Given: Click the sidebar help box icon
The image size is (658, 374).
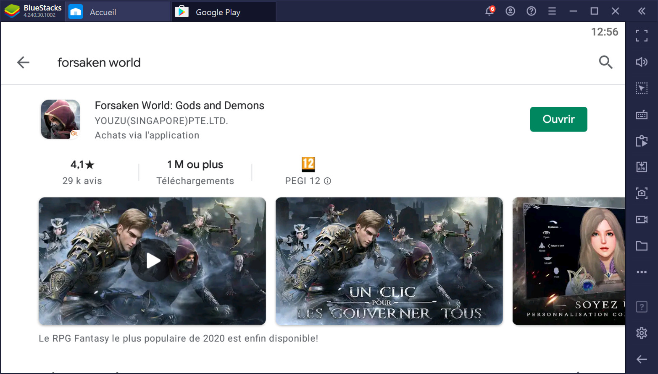Looking at the screenshot, I should [x=642, y=307].
